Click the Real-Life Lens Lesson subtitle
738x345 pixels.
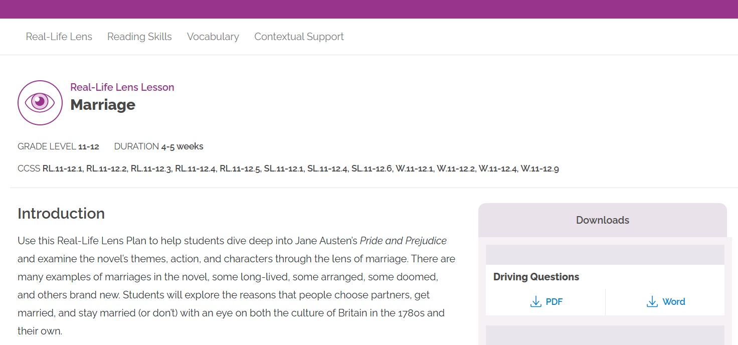pos(122,87)
